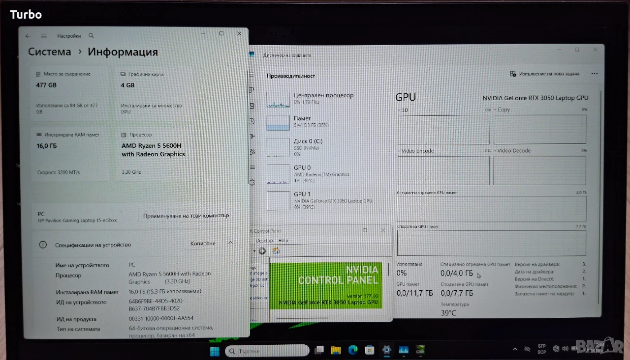The height and width of the screenshot is (360, 630).
Task: Open the Settings hamburger navigation menu
Action: (44, 36)
